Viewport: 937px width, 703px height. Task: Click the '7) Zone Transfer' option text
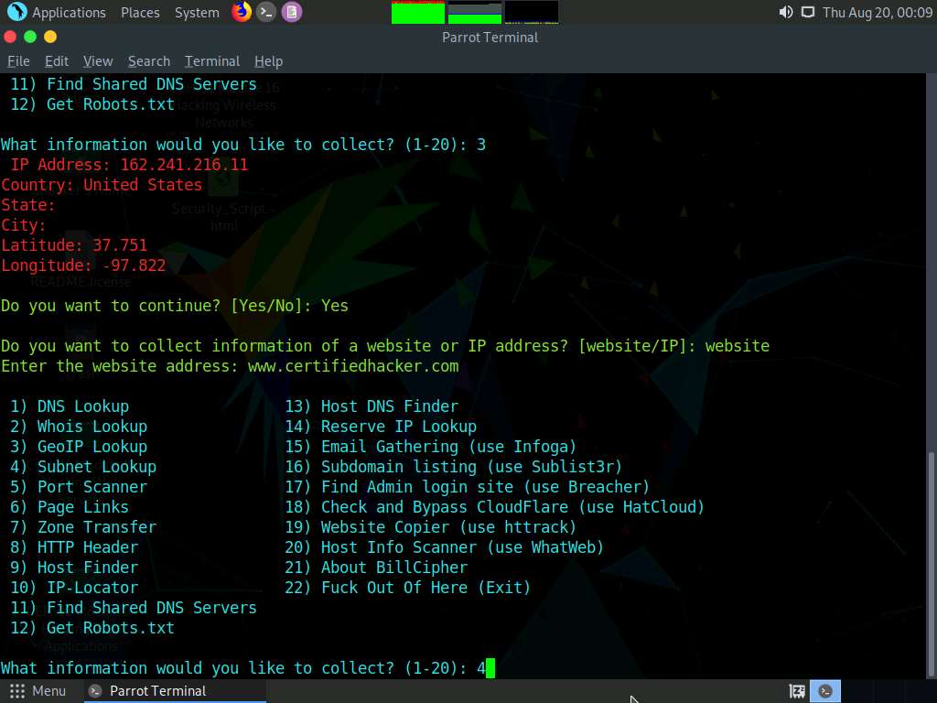click(83, 527)
